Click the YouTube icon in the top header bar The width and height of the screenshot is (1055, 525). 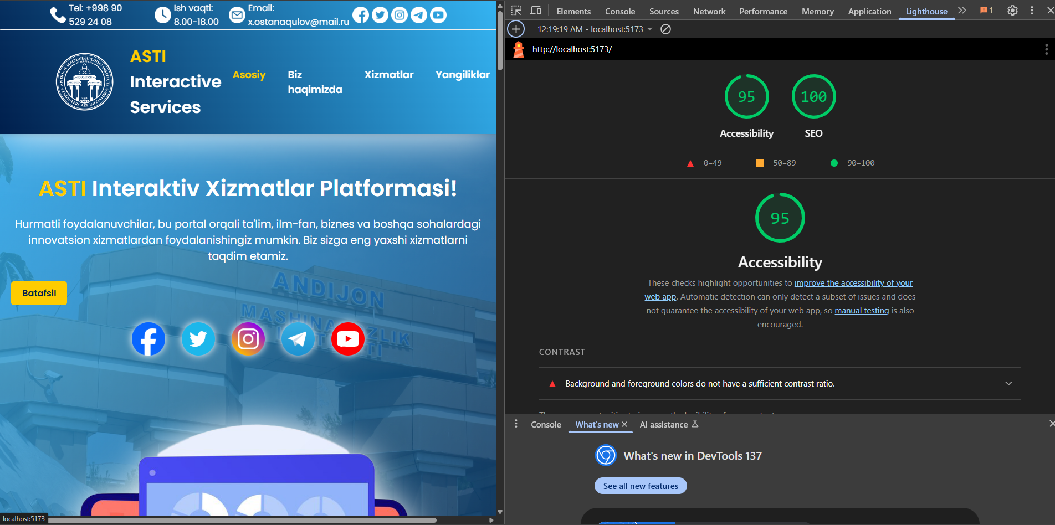[x=438, y=15]
